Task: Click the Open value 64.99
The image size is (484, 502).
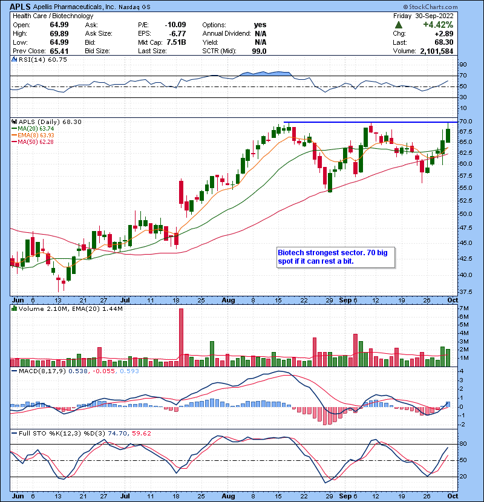Action: click(x=59, y=25)
